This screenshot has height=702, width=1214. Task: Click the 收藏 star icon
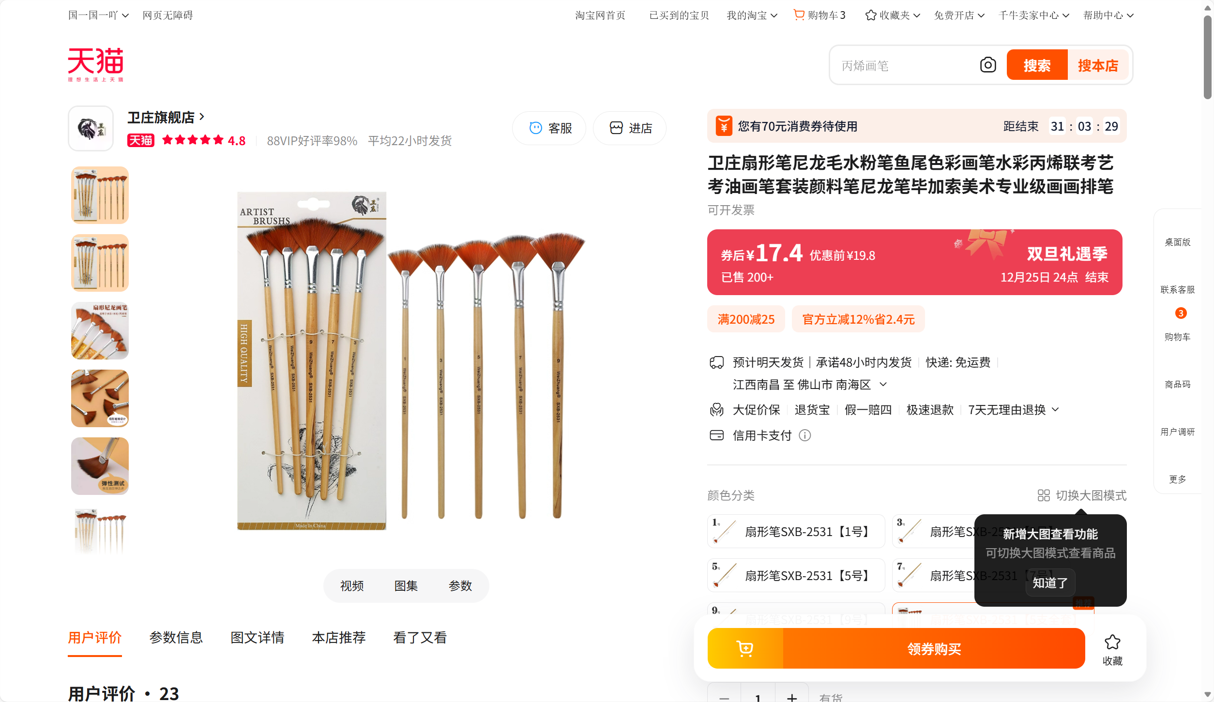[1112, 642]
